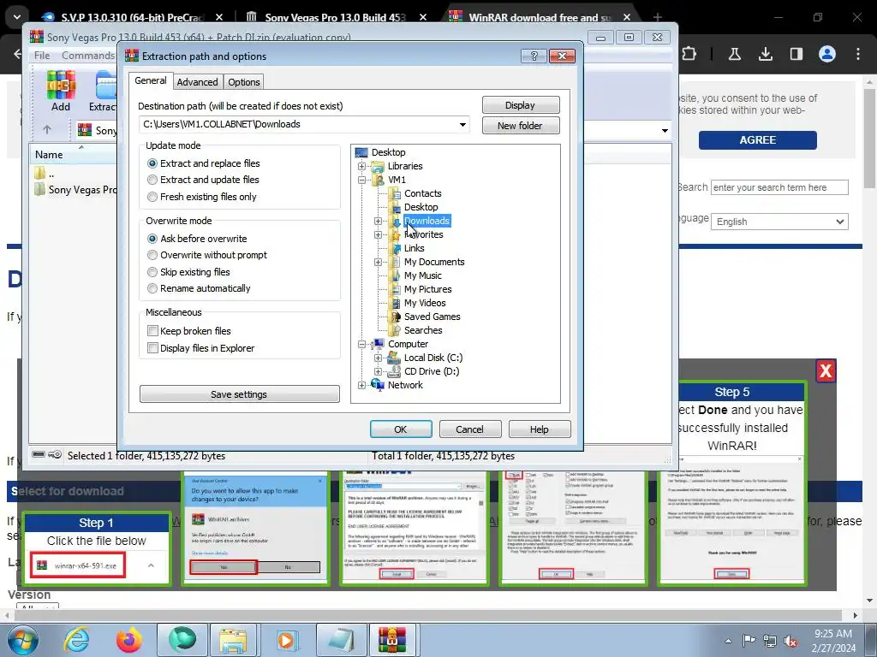The height and width of the screenshot is (657, 877).
Task: Expand the Libraries tree node
Action: click(362, 167)
